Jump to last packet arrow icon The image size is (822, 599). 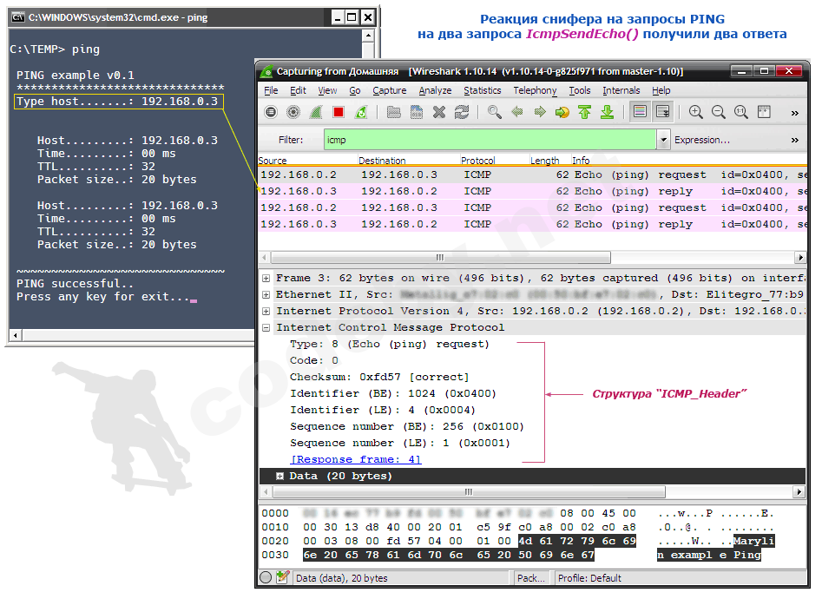(608, 112)
